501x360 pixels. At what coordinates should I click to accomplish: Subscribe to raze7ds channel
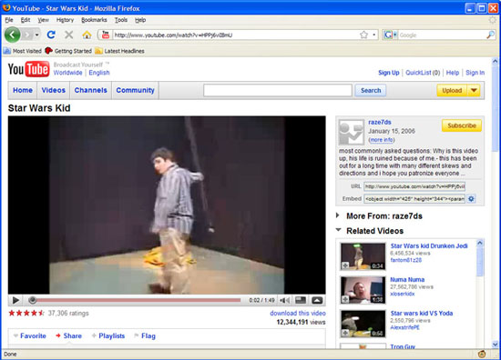click(x=462, y=125)
